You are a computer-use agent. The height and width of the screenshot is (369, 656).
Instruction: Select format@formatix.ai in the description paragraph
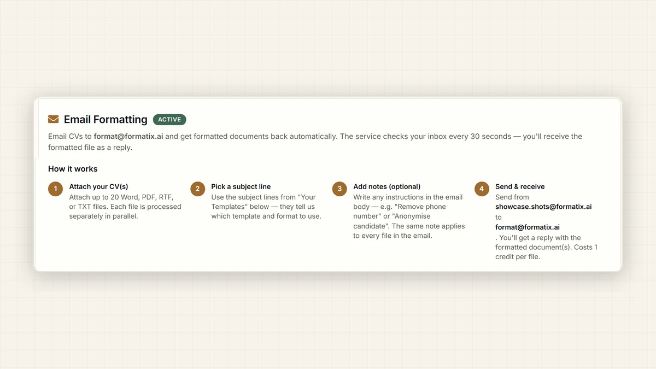tap(128, 136)
